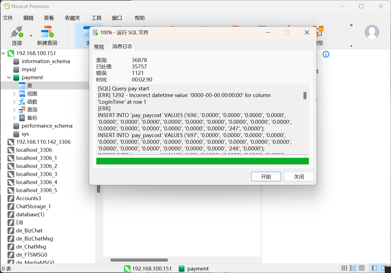
Task: Select the localhost_3306_2 connection
Action: [x=36, y=166]
